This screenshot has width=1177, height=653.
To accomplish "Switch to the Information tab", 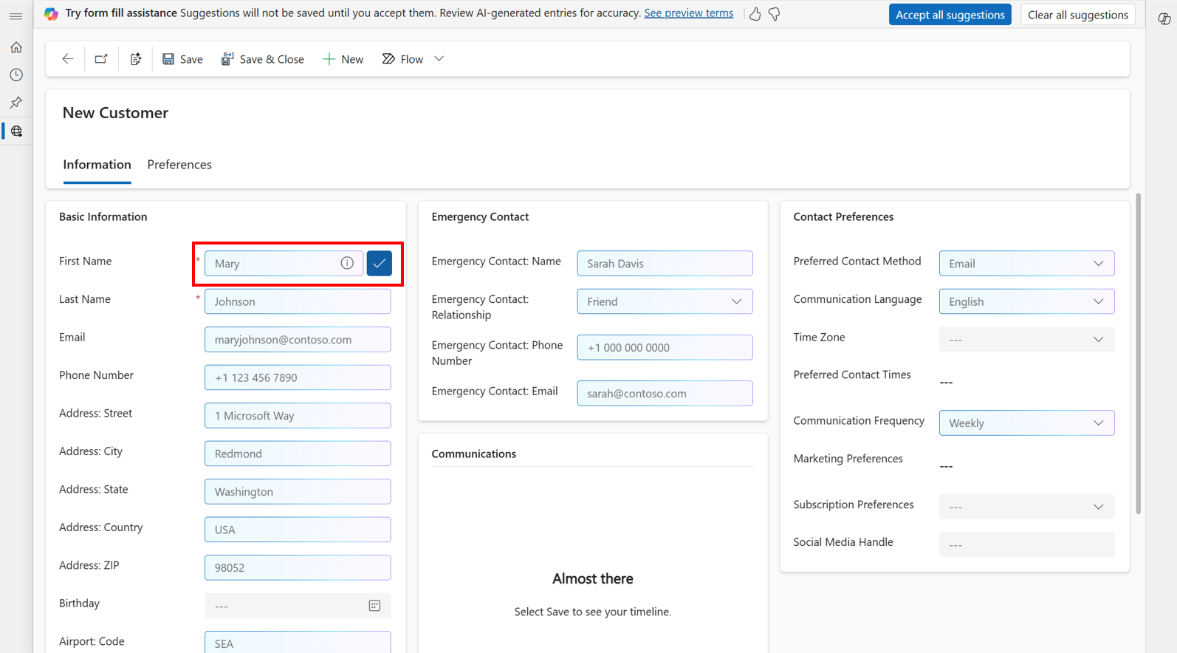I will coord(97,165).
